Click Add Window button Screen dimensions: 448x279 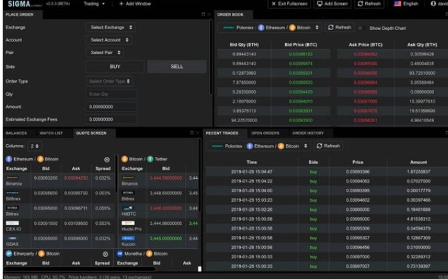coord(135,4)
